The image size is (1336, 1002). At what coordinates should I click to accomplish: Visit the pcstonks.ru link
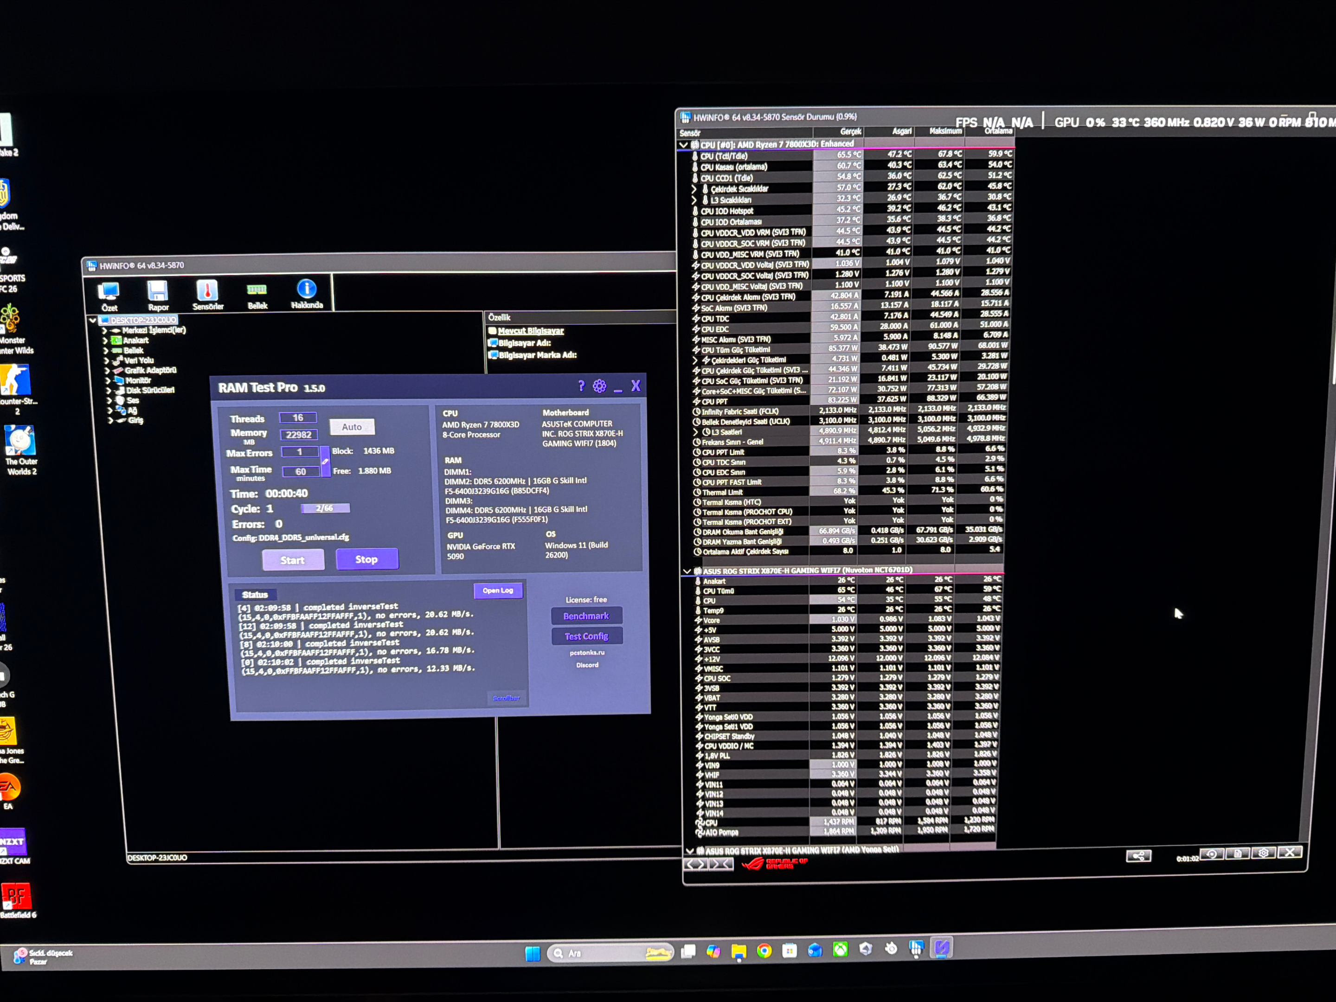point(587,652)
